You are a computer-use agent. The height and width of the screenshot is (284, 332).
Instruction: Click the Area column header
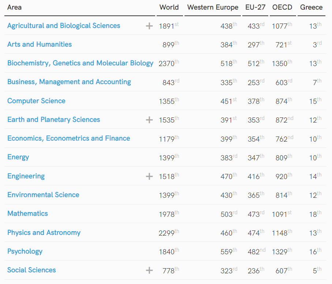pos(14,7)
